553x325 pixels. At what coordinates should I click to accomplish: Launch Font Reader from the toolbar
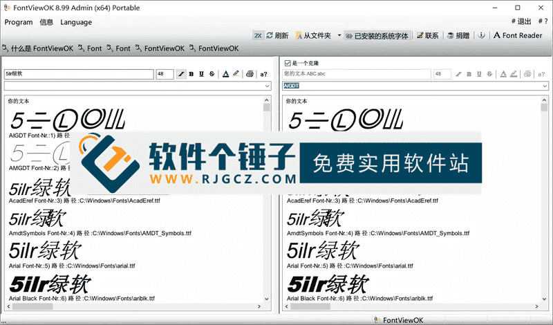(518, 35)
